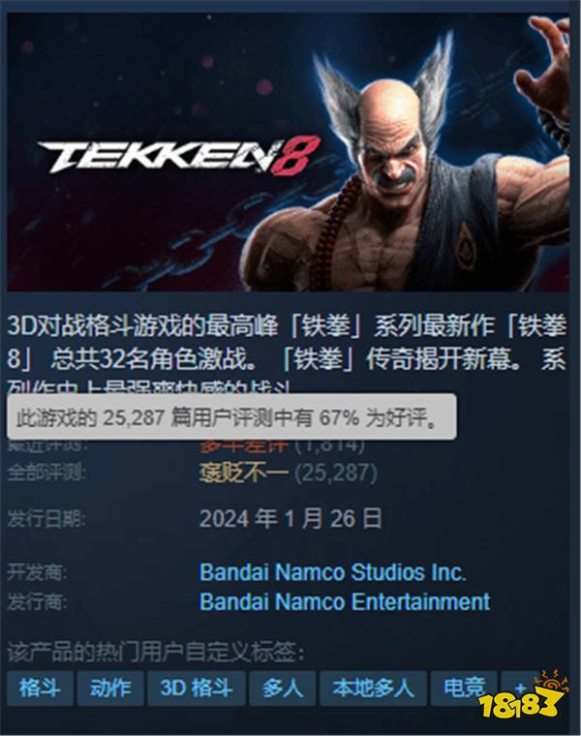The image size is (581, 736).
Task: Expand more tags with plus button
Action: (520, 689)
